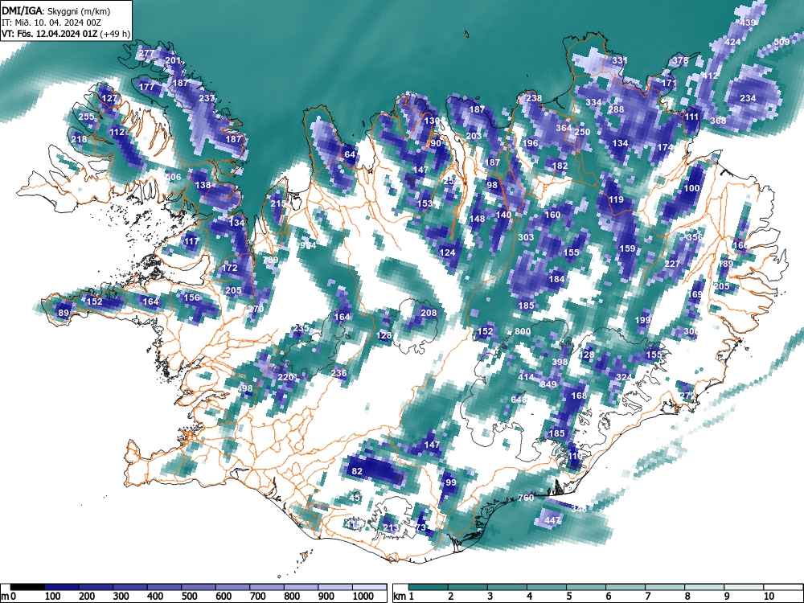
Task: Click the visibility value 509 at top right
Action: point(781,42)
